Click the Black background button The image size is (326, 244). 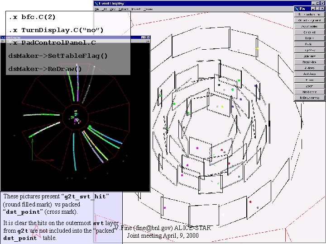[x=309, y=14]
